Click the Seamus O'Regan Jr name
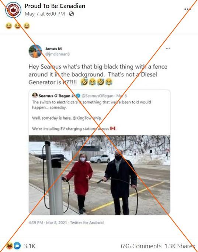 click(57, 96)
